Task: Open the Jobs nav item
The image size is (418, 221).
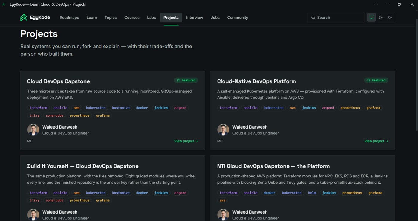Action: click(215, 18)
